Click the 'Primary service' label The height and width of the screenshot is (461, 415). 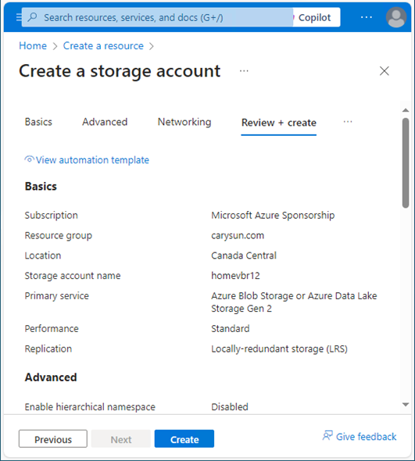(x=57, y=296)
